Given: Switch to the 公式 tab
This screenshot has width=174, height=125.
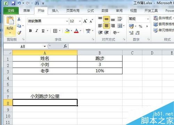Looking at the screenshot, I should (90, 11).
